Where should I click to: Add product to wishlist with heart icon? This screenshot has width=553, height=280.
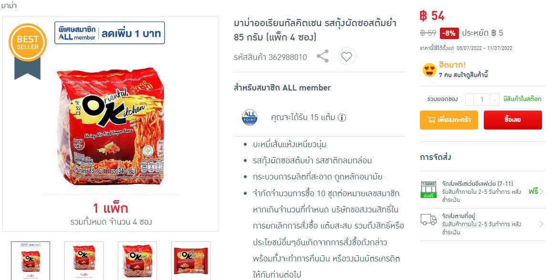(x=347, y=56)
